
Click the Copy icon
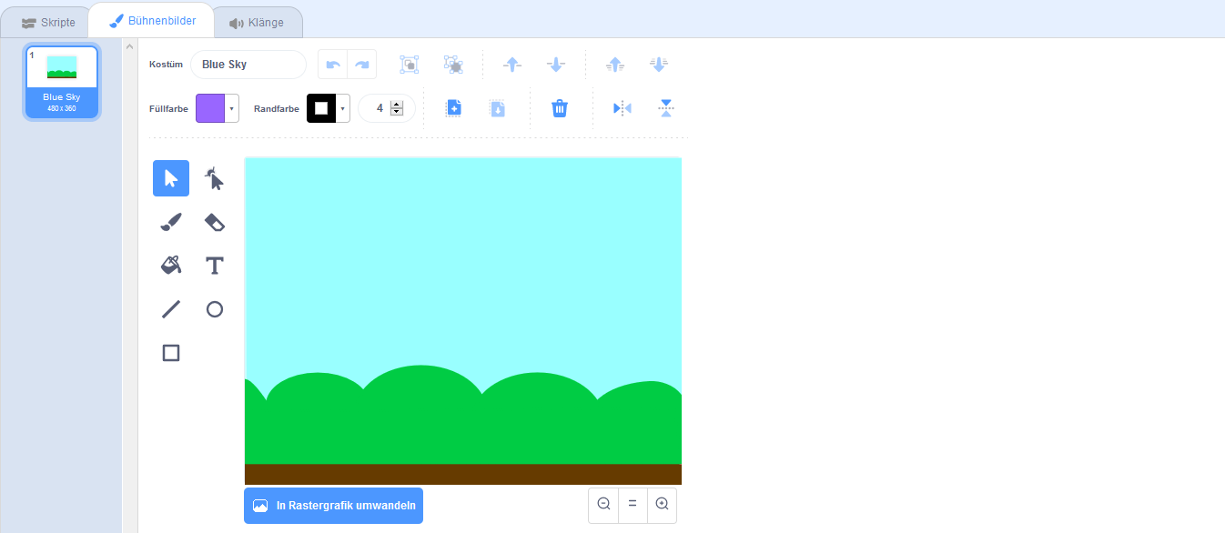click(453, 108)
